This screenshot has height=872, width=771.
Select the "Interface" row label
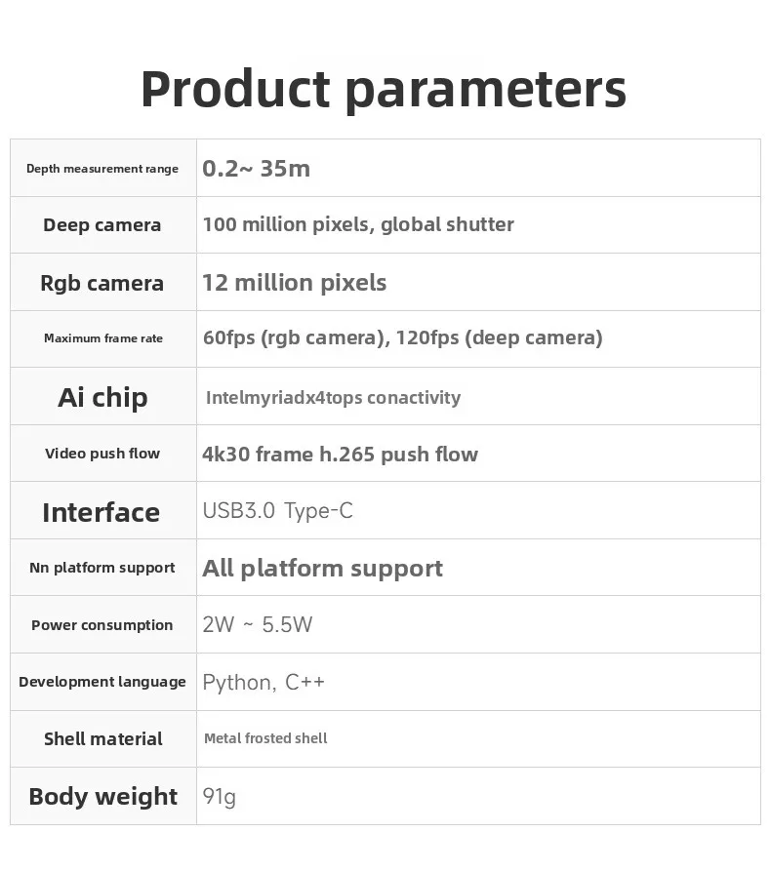[101, 512]
